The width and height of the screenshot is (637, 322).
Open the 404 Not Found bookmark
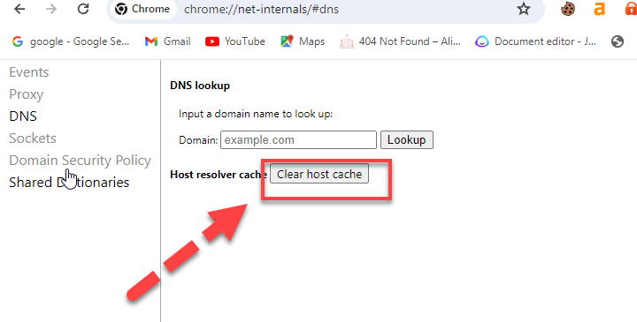400,41
